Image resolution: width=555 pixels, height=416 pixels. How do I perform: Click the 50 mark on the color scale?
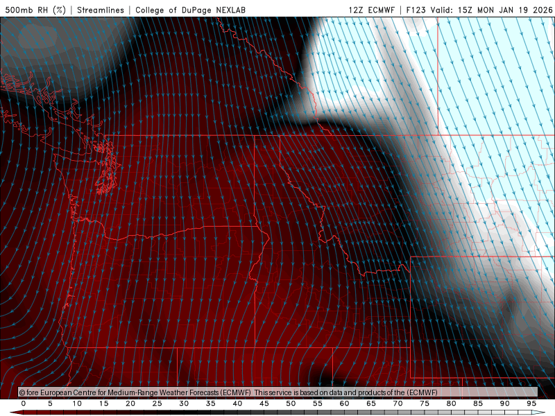(x=291, y=403)
